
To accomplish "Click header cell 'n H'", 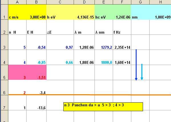I will click(17, 27).
